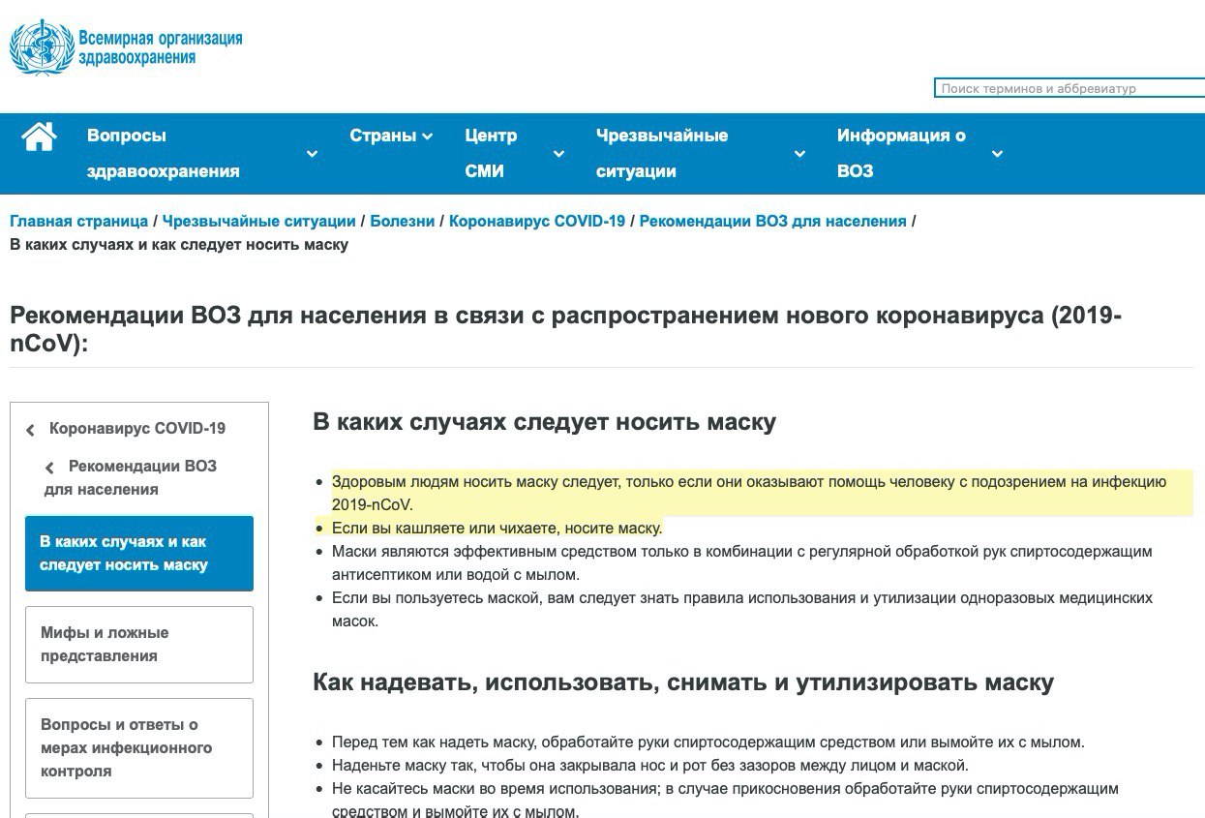Image resolution: width=1205 pixels, height=818 pixels.
Task: Click back arrow beside Коронавирус COVID-19 sidebar item
Action: point(31,430)
